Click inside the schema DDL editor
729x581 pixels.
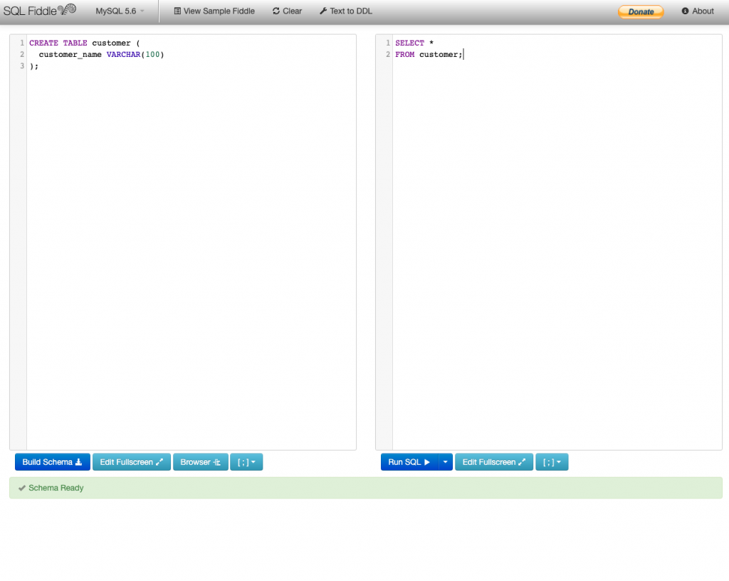pos(191,242)
